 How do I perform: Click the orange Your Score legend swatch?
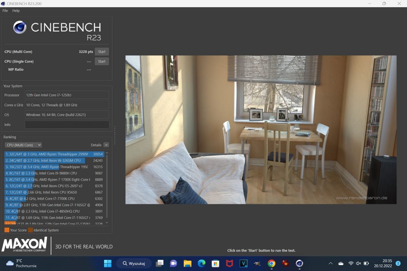[x=7, y=230]
